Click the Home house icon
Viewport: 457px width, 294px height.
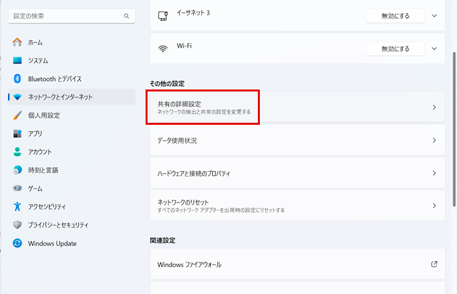[17, 42]
